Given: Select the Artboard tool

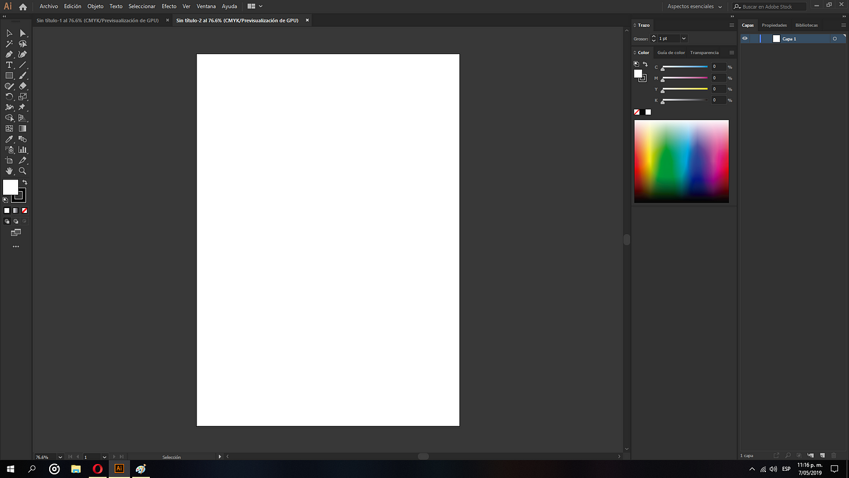Looking at the screenshot, I should (x=9, y=160).
